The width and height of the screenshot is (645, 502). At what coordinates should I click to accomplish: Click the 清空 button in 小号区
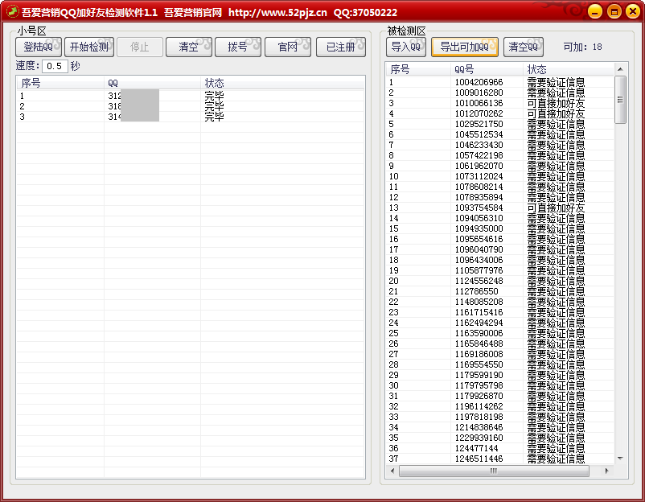188,47
